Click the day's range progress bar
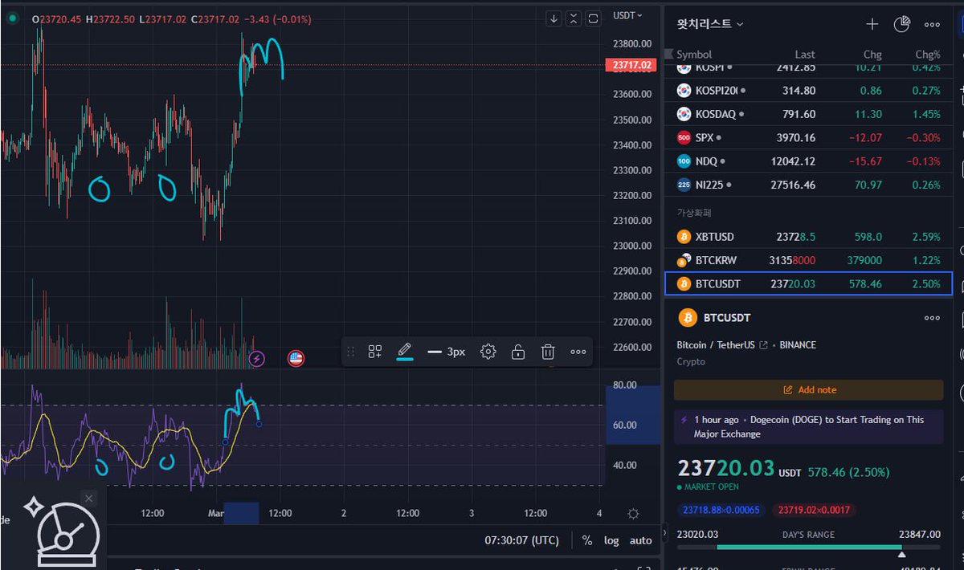Image resolution: width=964 pixels, height=570 pixels. (x=809, y=548)
